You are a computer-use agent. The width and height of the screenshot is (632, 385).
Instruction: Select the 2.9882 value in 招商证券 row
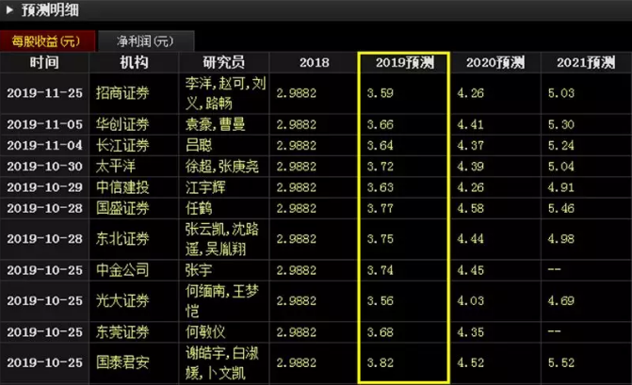click(297, 93)
